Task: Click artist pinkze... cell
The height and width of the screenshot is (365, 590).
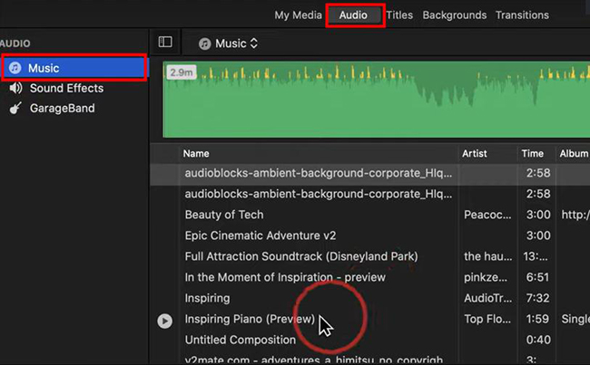Action: click(x=485, y=277)
